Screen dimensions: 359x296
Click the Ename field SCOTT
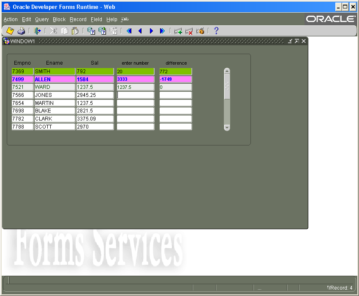coord(55,126)
